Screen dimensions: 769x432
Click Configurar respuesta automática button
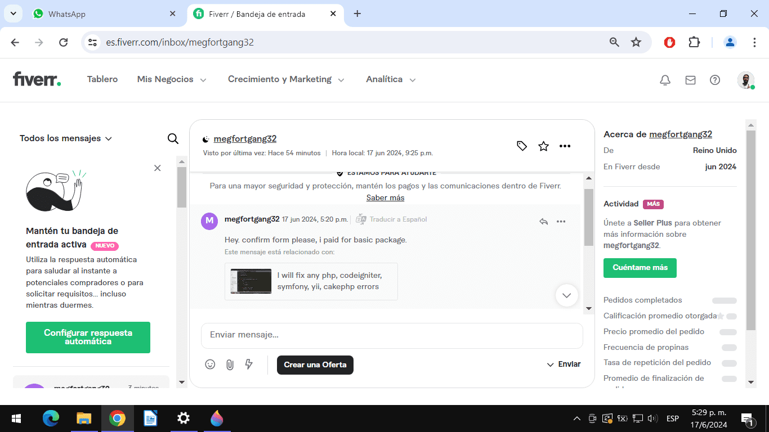pyautogui.click(x=88, y=337)
